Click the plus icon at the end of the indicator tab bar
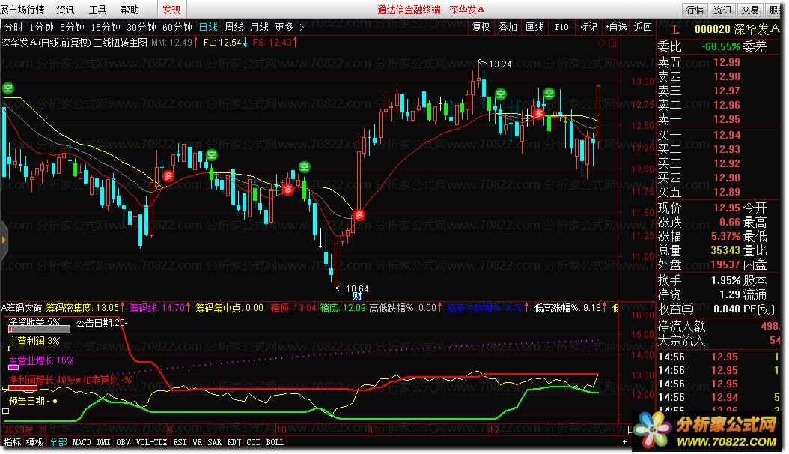Screen dimensions: 789x454 (624, 442)
